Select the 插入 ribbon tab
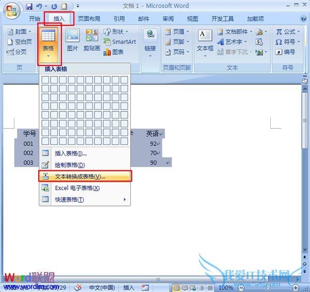This screenshot has width=310, height=292. click(59, 19)
